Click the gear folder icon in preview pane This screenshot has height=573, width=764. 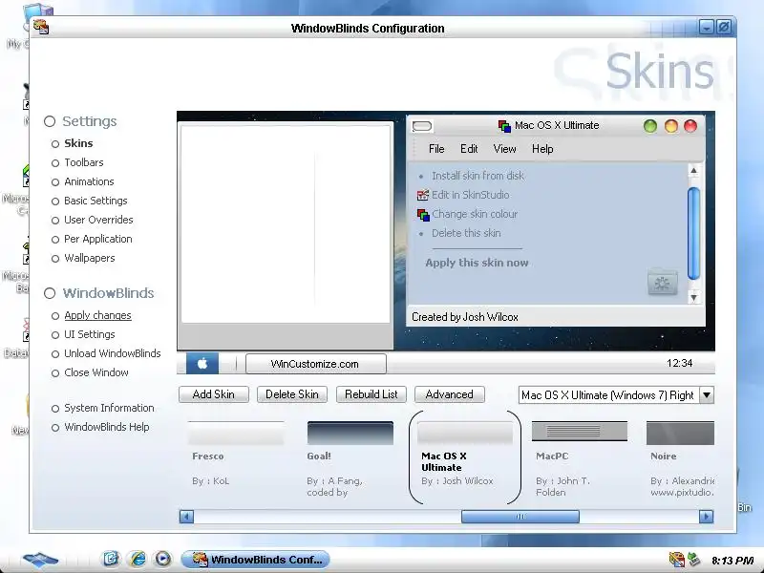[662, 282]
